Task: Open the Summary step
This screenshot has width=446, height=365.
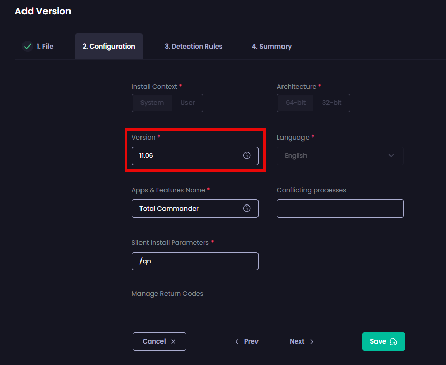Action: tap(272, 46)
